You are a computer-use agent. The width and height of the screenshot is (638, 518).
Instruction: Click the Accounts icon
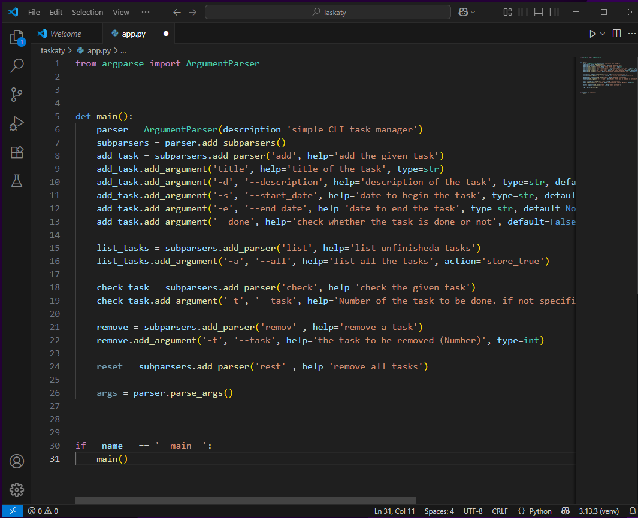[17, 461]
